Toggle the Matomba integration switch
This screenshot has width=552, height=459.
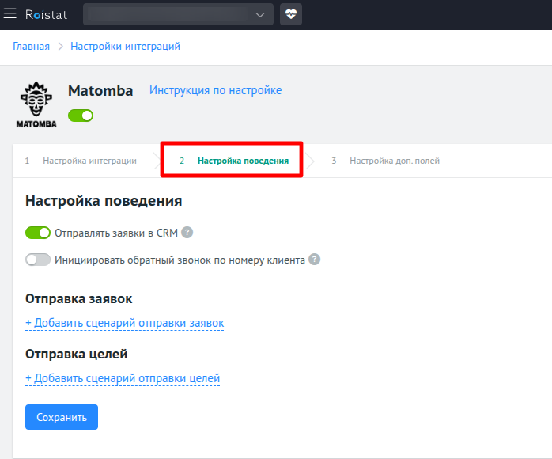point(81,116)
